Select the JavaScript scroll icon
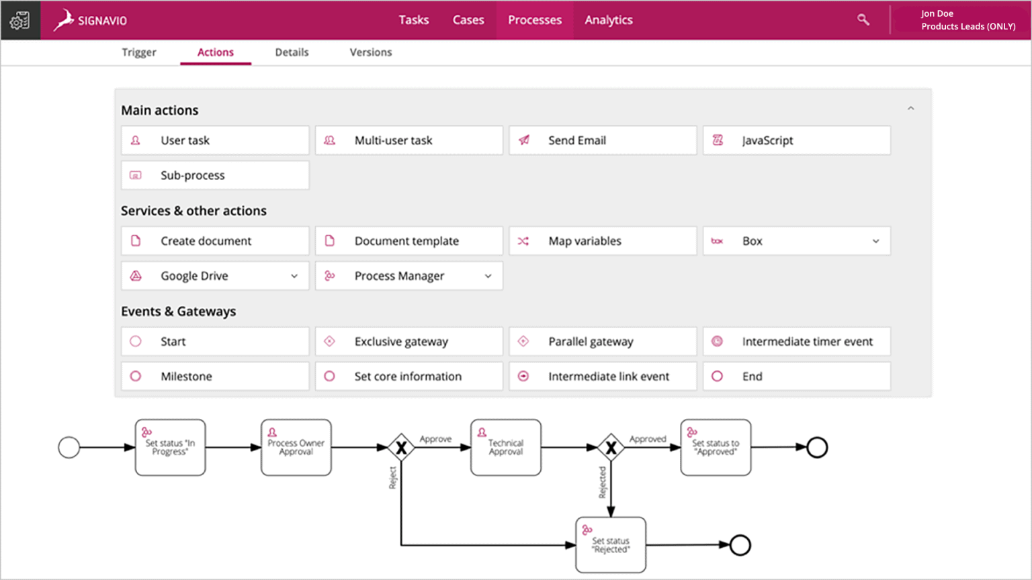 coord(718,140)
